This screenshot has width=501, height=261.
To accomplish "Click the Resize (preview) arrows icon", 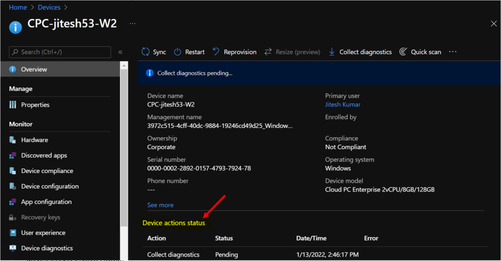I will pyautogui.click(x=268, y=52).
